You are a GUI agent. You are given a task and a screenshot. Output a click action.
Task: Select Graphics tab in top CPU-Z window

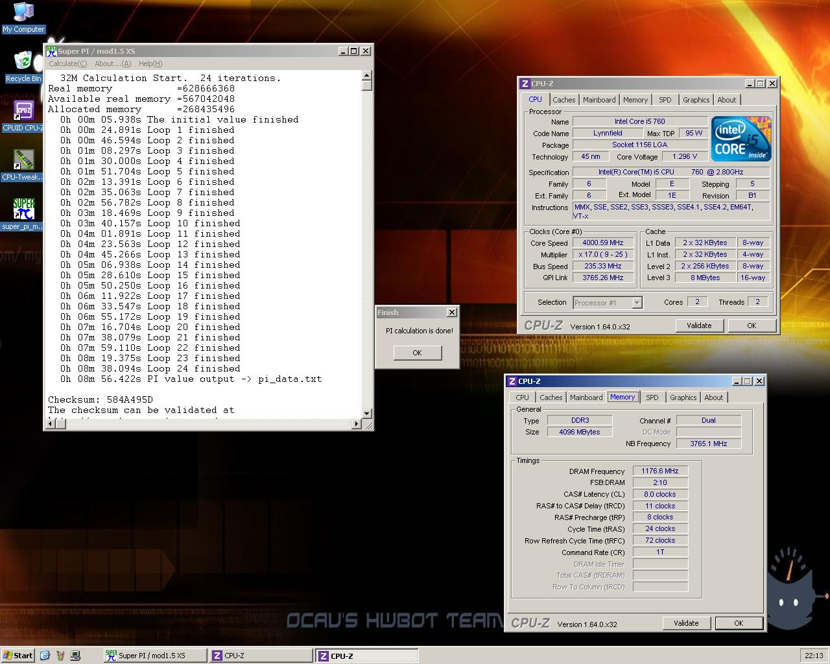click(696, 100)
